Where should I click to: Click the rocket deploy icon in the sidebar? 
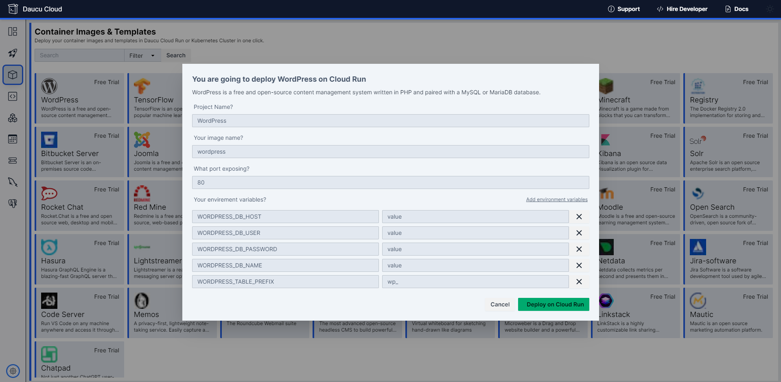(13, 53)
